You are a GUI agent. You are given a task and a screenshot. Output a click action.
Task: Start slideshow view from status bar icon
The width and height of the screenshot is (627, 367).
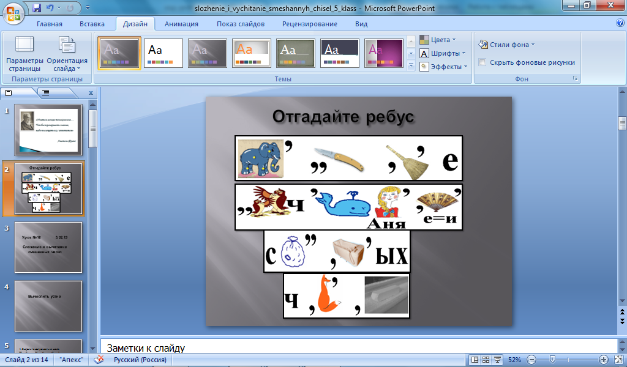click(x=497, y=360)
